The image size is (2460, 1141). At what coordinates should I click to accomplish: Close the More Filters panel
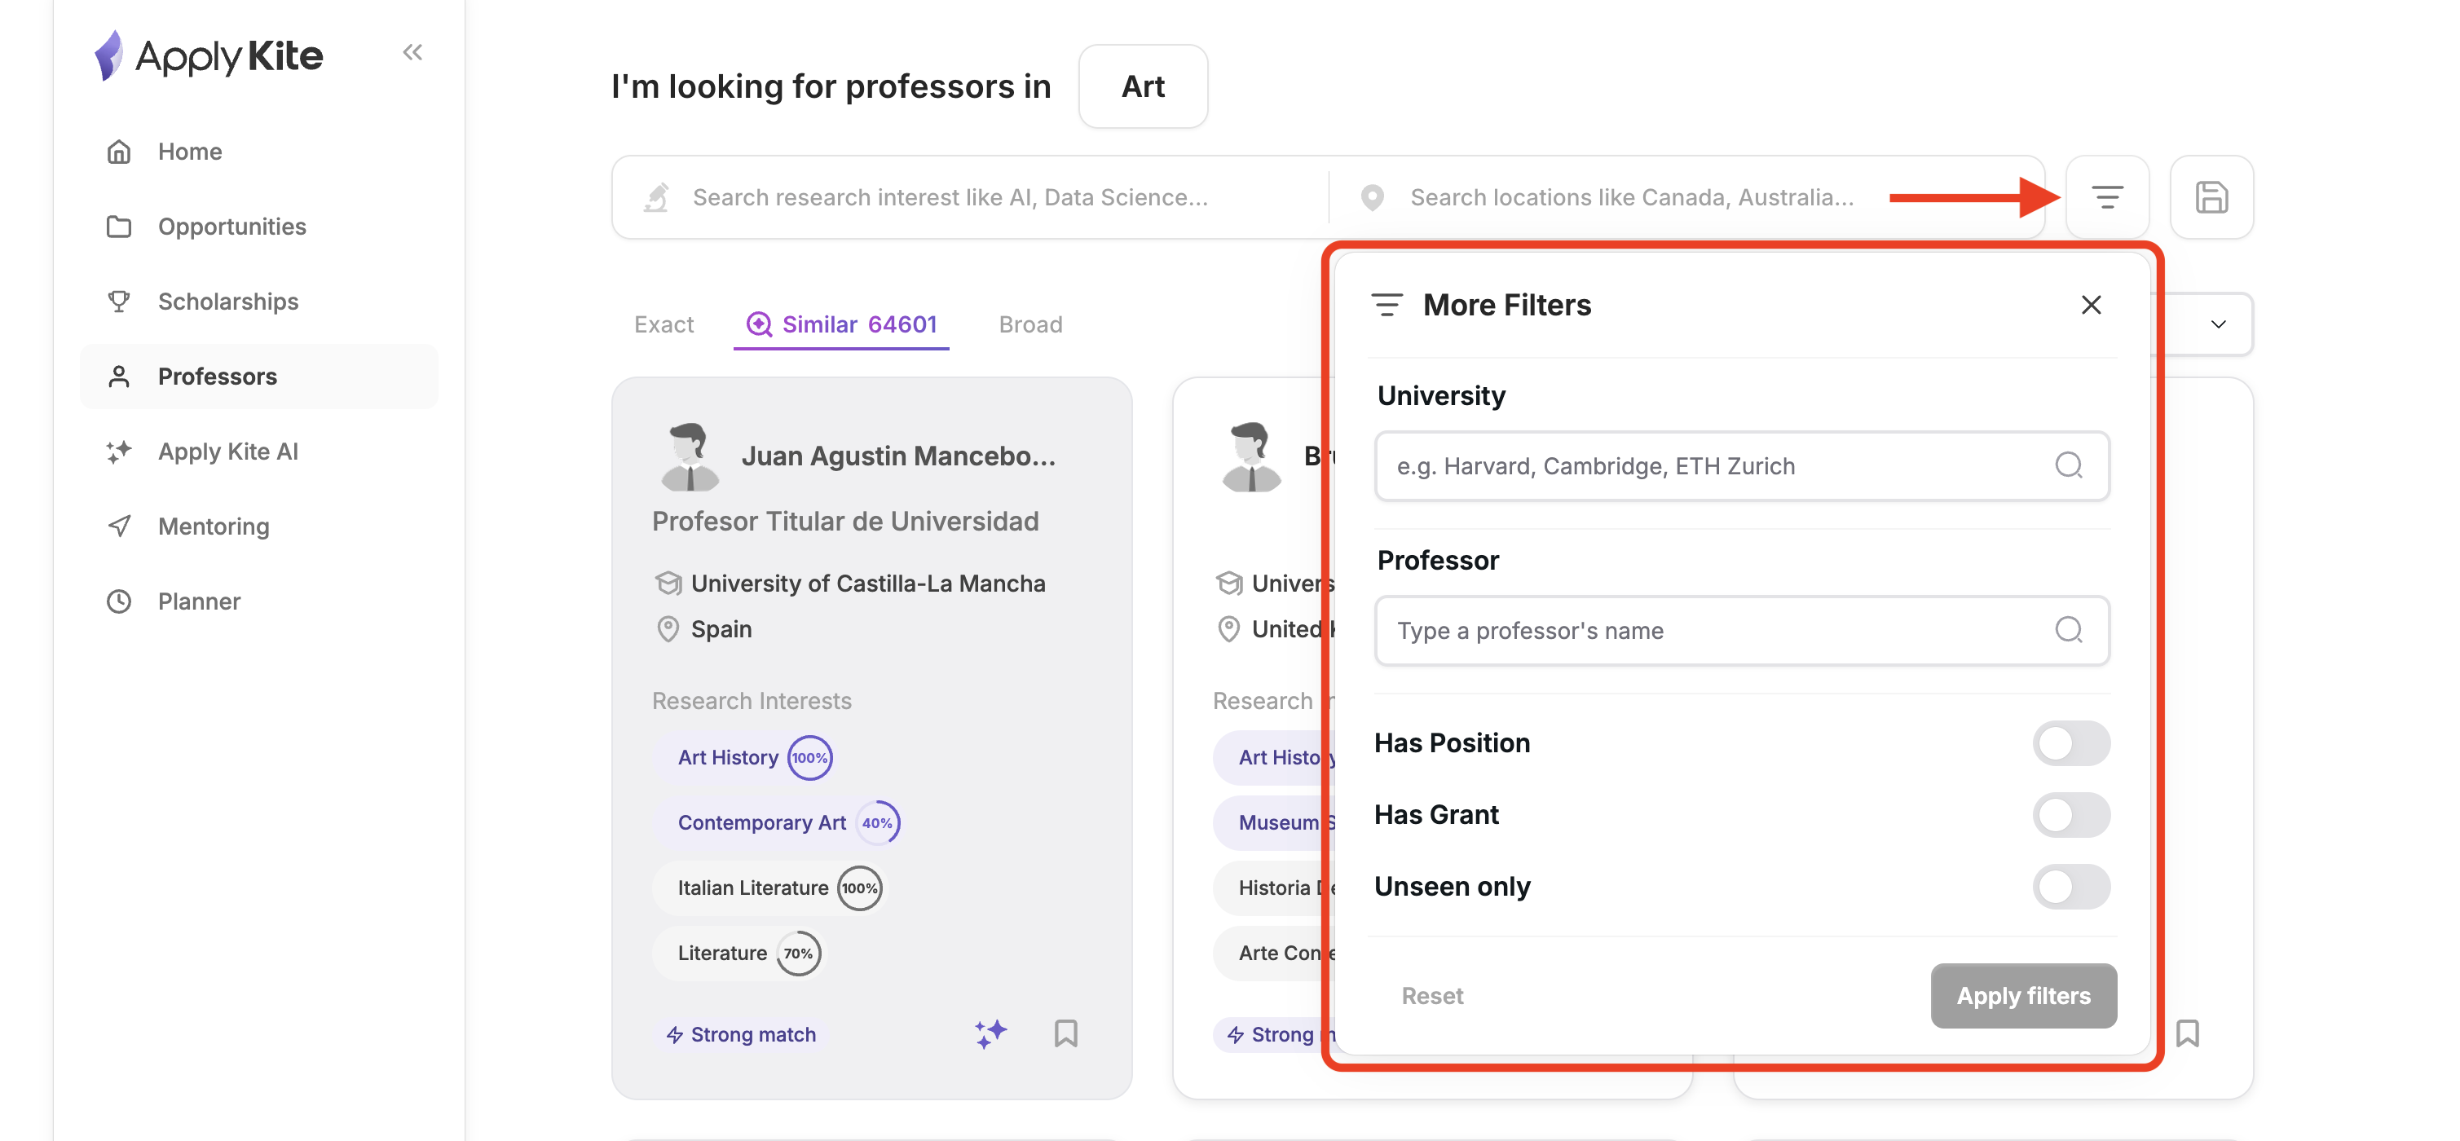coord(2091,306)
